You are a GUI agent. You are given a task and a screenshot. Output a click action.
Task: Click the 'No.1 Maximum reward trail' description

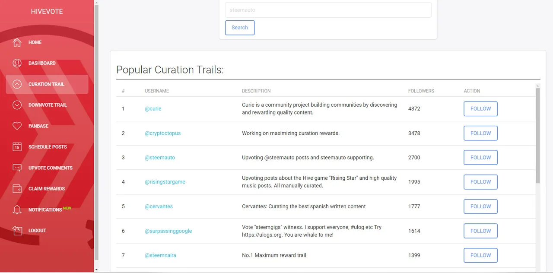[x=274, y=255]
